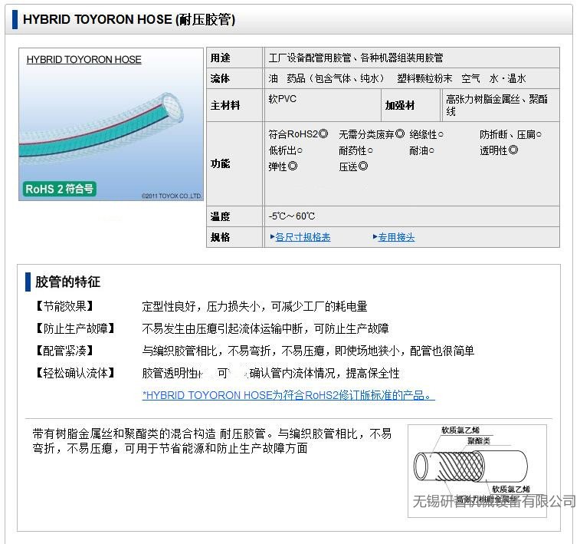This screenshot has height=544, width=580.
Task: Select the 温度 row label
Action: 221,216
